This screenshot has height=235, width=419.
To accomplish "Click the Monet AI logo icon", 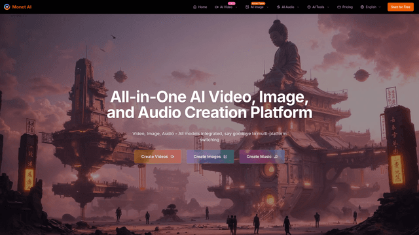I will (x=7, y=7).
